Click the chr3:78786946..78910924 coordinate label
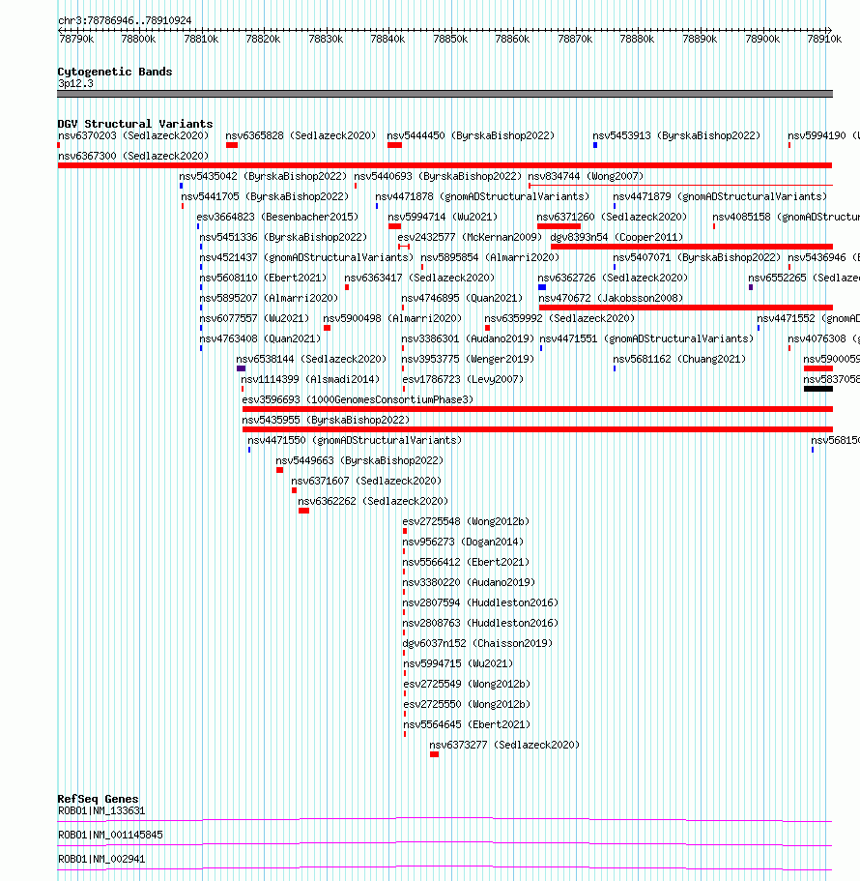 (x=125, y=20)
